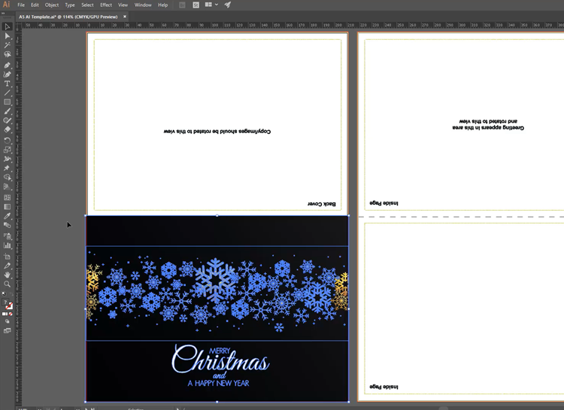Pick the Magic Wand tool
Viewport: 564px width, 410px height.
coord(8,45)
